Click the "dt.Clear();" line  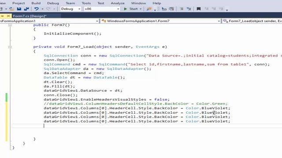(58, 82)
